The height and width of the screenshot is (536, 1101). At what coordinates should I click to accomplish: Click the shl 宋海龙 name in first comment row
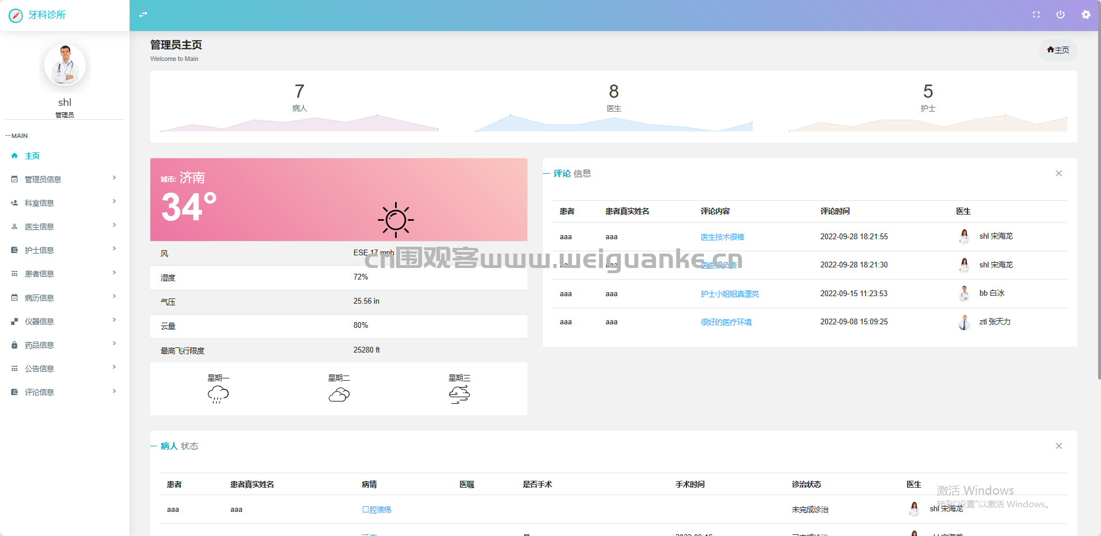tap(996, 236)
